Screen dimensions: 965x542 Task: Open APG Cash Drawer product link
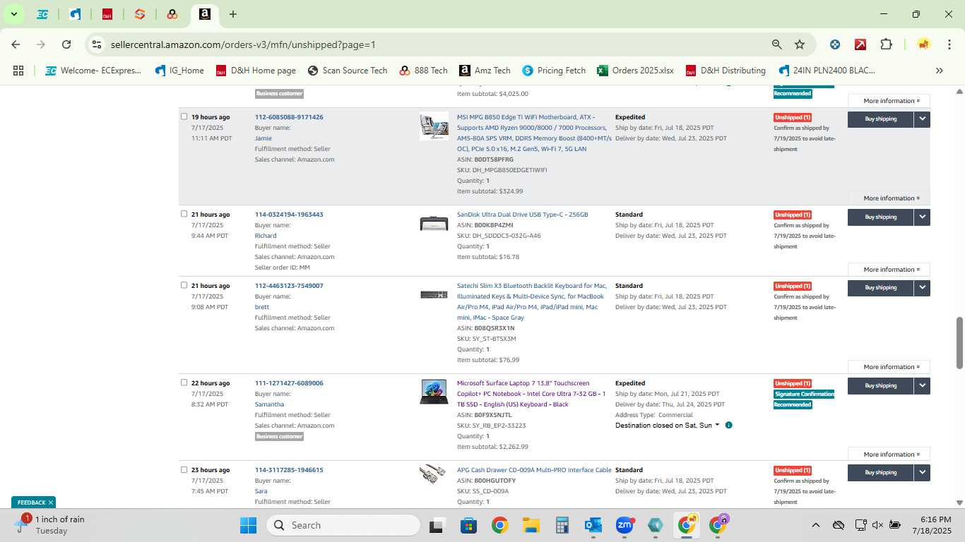[x=534, y=470]
